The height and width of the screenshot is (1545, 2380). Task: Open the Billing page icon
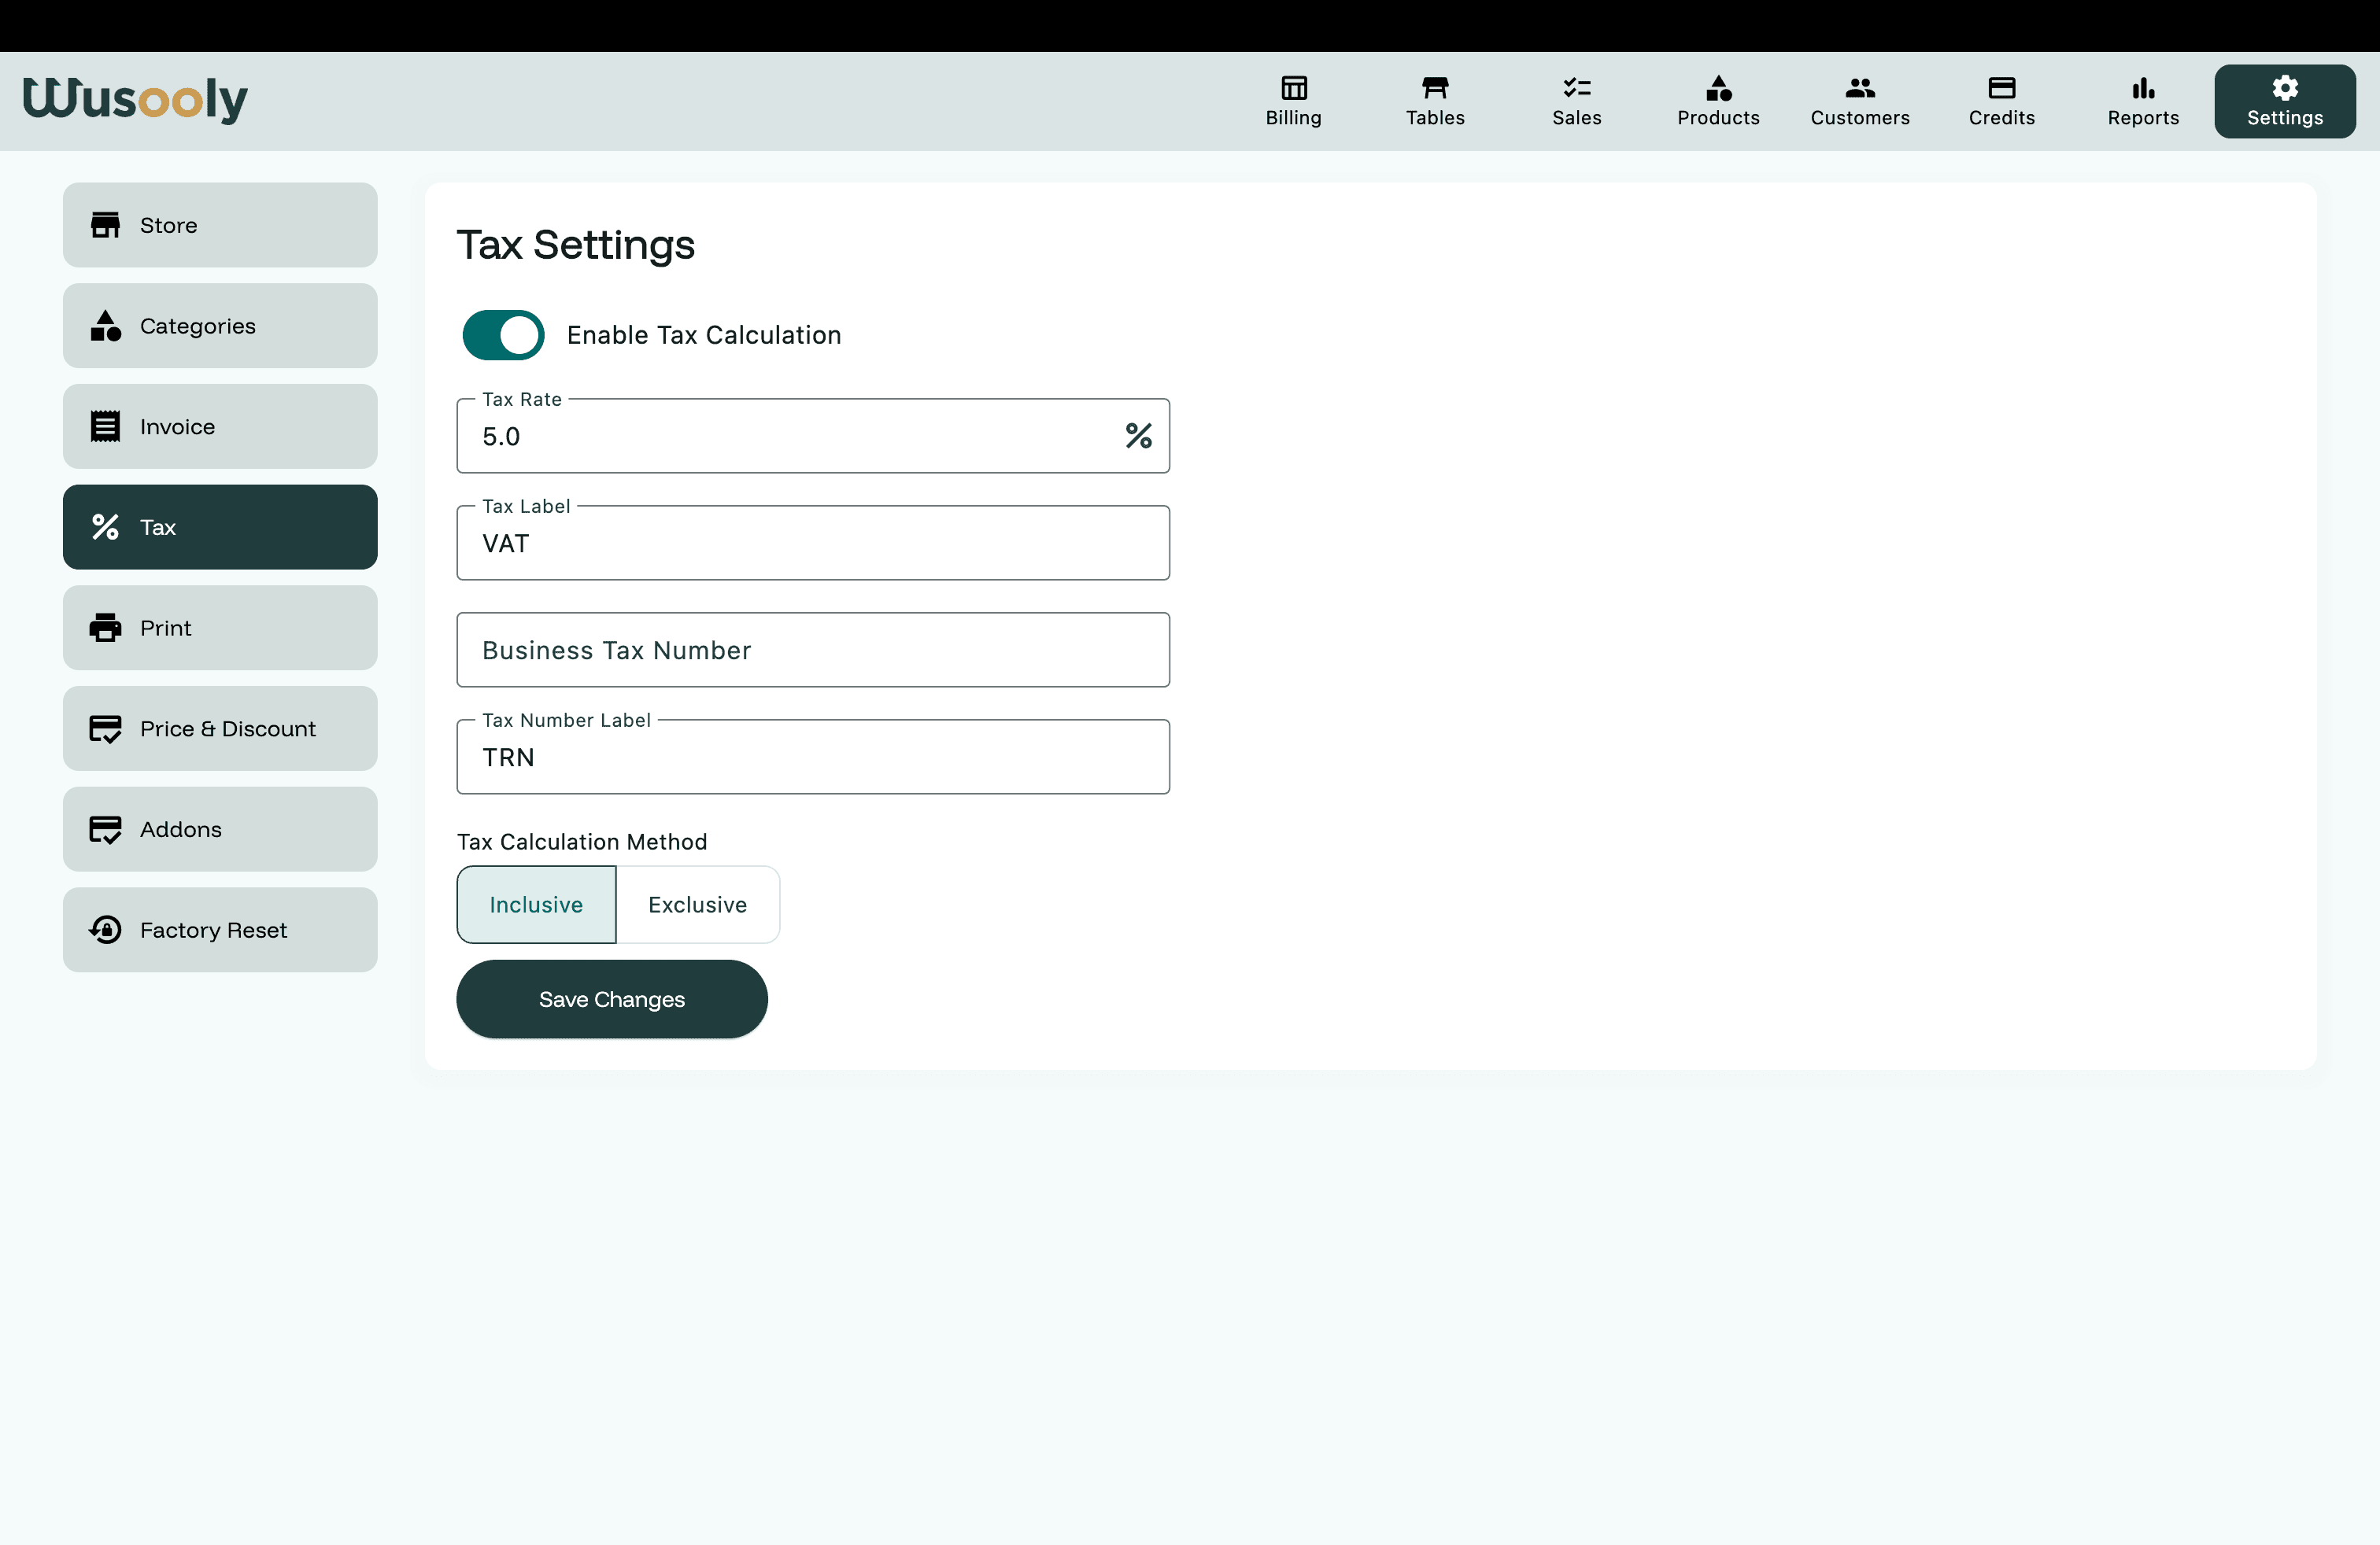1293,88
